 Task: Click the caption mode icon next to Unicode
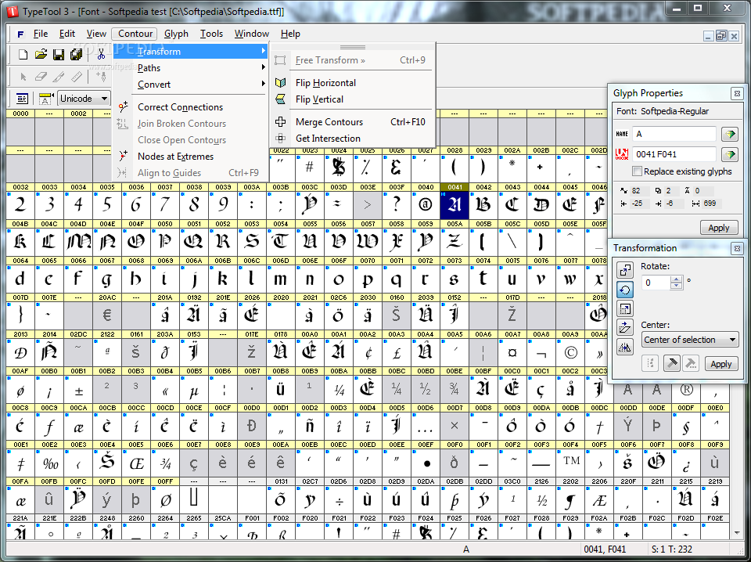pyautogui.click(x=45, y=98)
